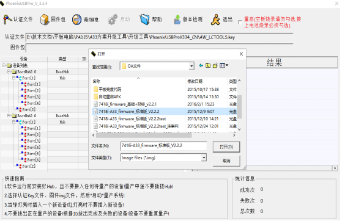This screenshot has width=342, height=221.
Task: Click the 帮助 help book icon
Action: point(144,20)
